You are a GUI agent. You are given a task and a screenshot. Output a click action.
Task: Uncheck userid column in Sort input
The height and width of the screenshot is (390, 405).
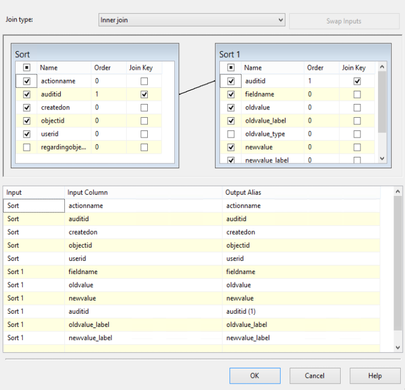pos(26,134)
